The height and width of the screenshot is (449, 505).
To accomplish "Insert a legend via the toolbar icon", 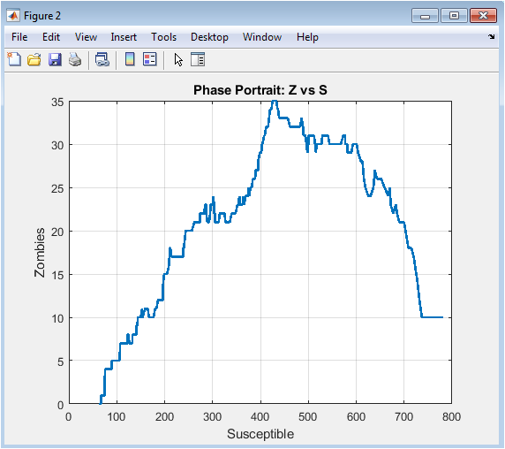I will point(150,59).
